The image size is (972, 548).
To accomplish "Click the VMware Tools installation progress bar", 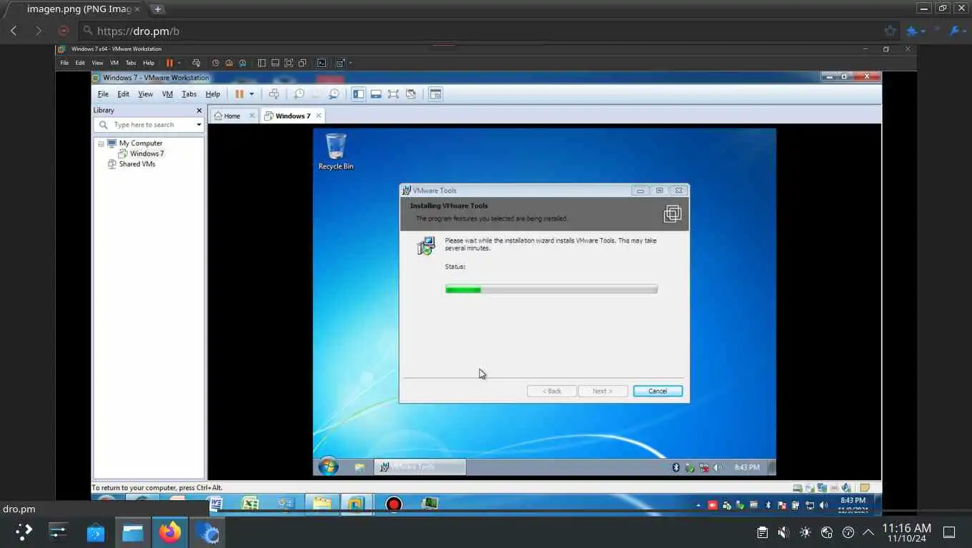I will 551,289.
